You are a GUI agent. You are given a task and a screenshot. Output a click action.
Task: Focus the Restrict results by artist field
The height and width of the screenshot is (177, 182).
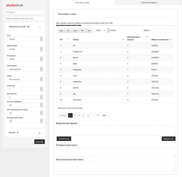25,18
